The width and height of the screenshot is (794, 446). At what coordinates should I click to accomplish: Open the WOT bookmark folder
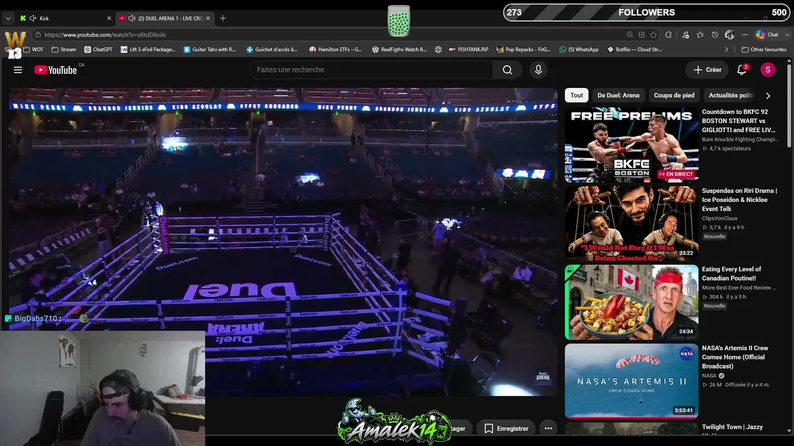[33, 50]
